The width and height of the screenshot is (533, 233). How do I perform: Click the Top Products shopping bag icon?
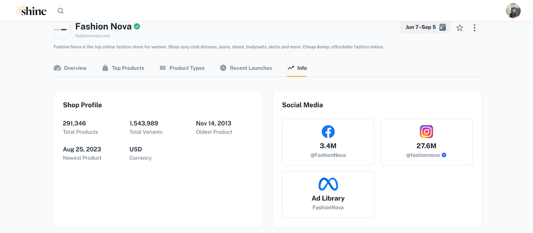105,68
